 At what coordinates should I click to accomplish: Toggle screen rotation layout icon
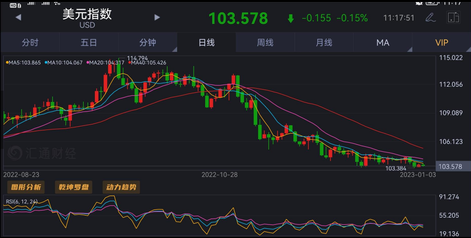pos(453,17)
